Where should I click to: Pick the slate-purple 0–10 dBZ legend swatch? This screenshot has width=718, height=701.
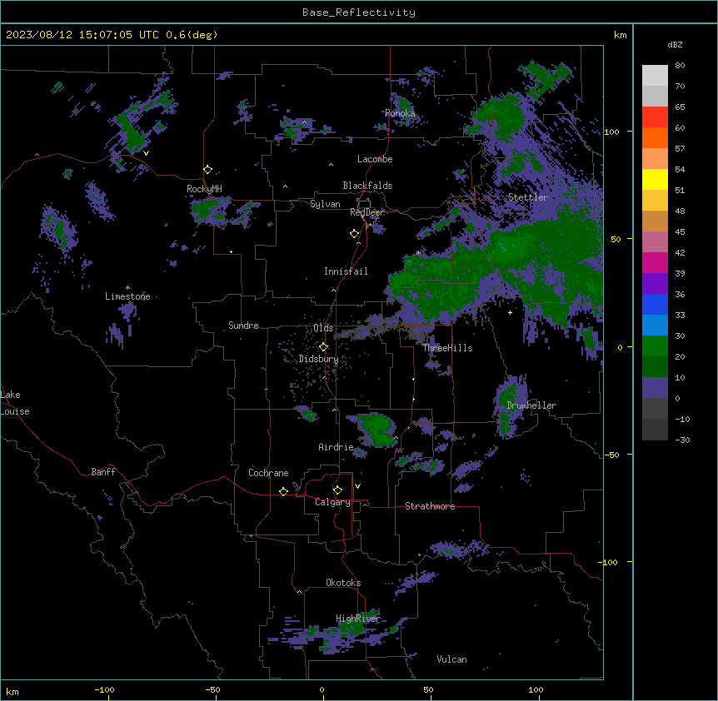(655, 388)
